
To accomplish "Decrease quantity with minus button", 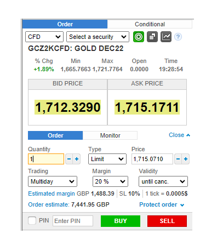I will pyautogui.click(x=69, y=159).
